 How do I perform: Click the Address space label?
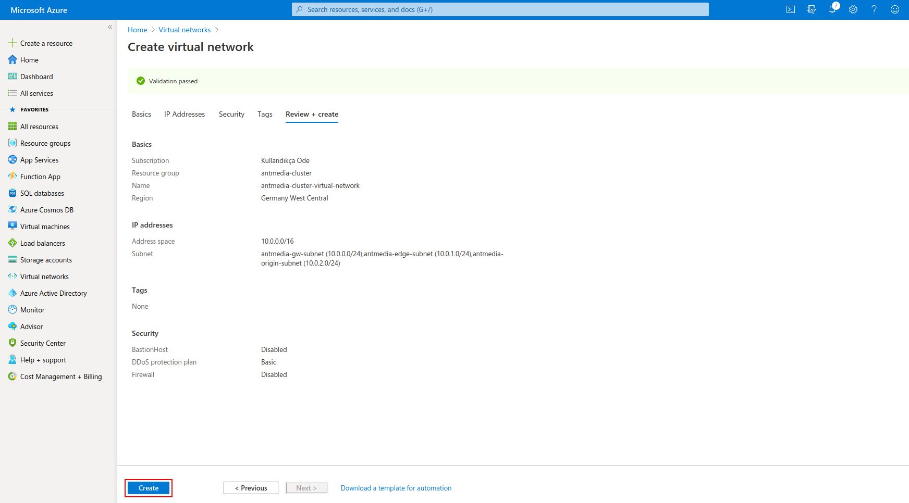point(153,241)
